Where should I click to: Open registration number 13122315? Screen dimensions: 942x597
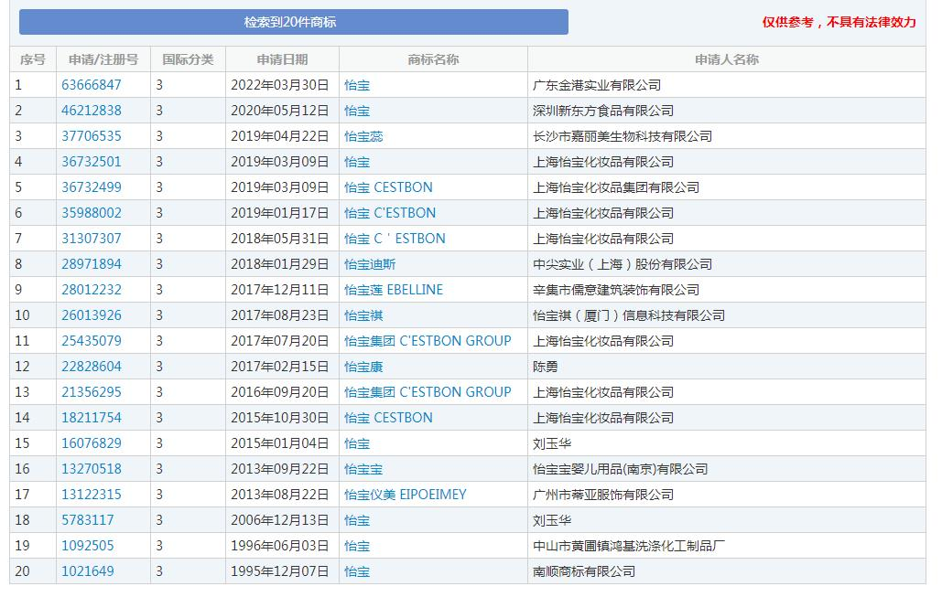(x=92, y=495)
